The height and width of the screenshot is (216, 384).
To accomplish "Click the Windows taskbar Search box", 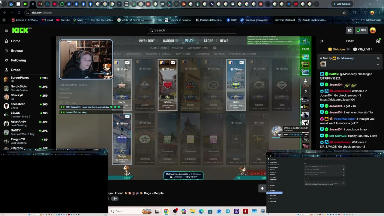I will click(130, 211).
